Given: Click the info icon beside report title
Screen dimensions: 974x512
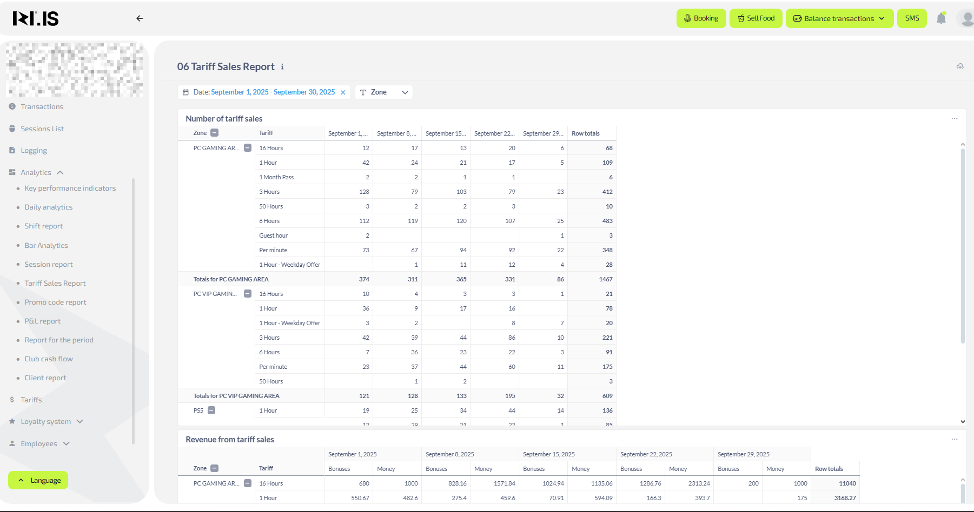Looking at the screenshot, I should pos(282,67).
